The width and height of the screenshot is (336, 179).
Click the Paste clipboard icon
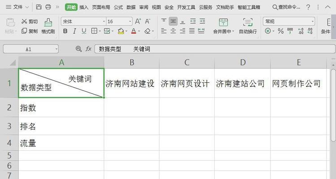(10, 23)
